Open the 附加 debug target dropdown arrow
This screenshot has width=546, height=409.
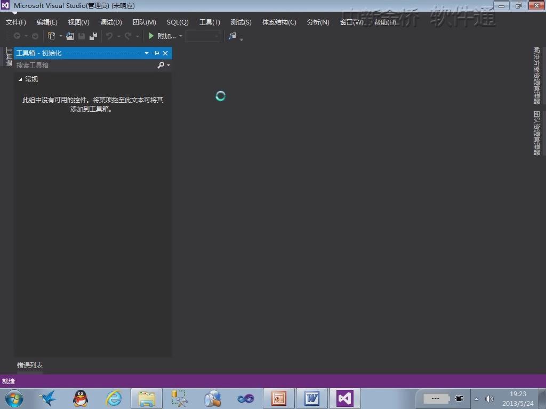click(x=180, y=36)
